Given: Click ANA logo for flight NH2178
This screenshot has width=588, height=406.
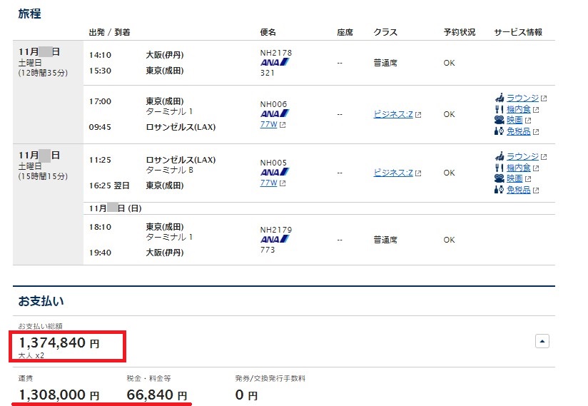Looking at the screenshot, I should click(x=275, y=62).
